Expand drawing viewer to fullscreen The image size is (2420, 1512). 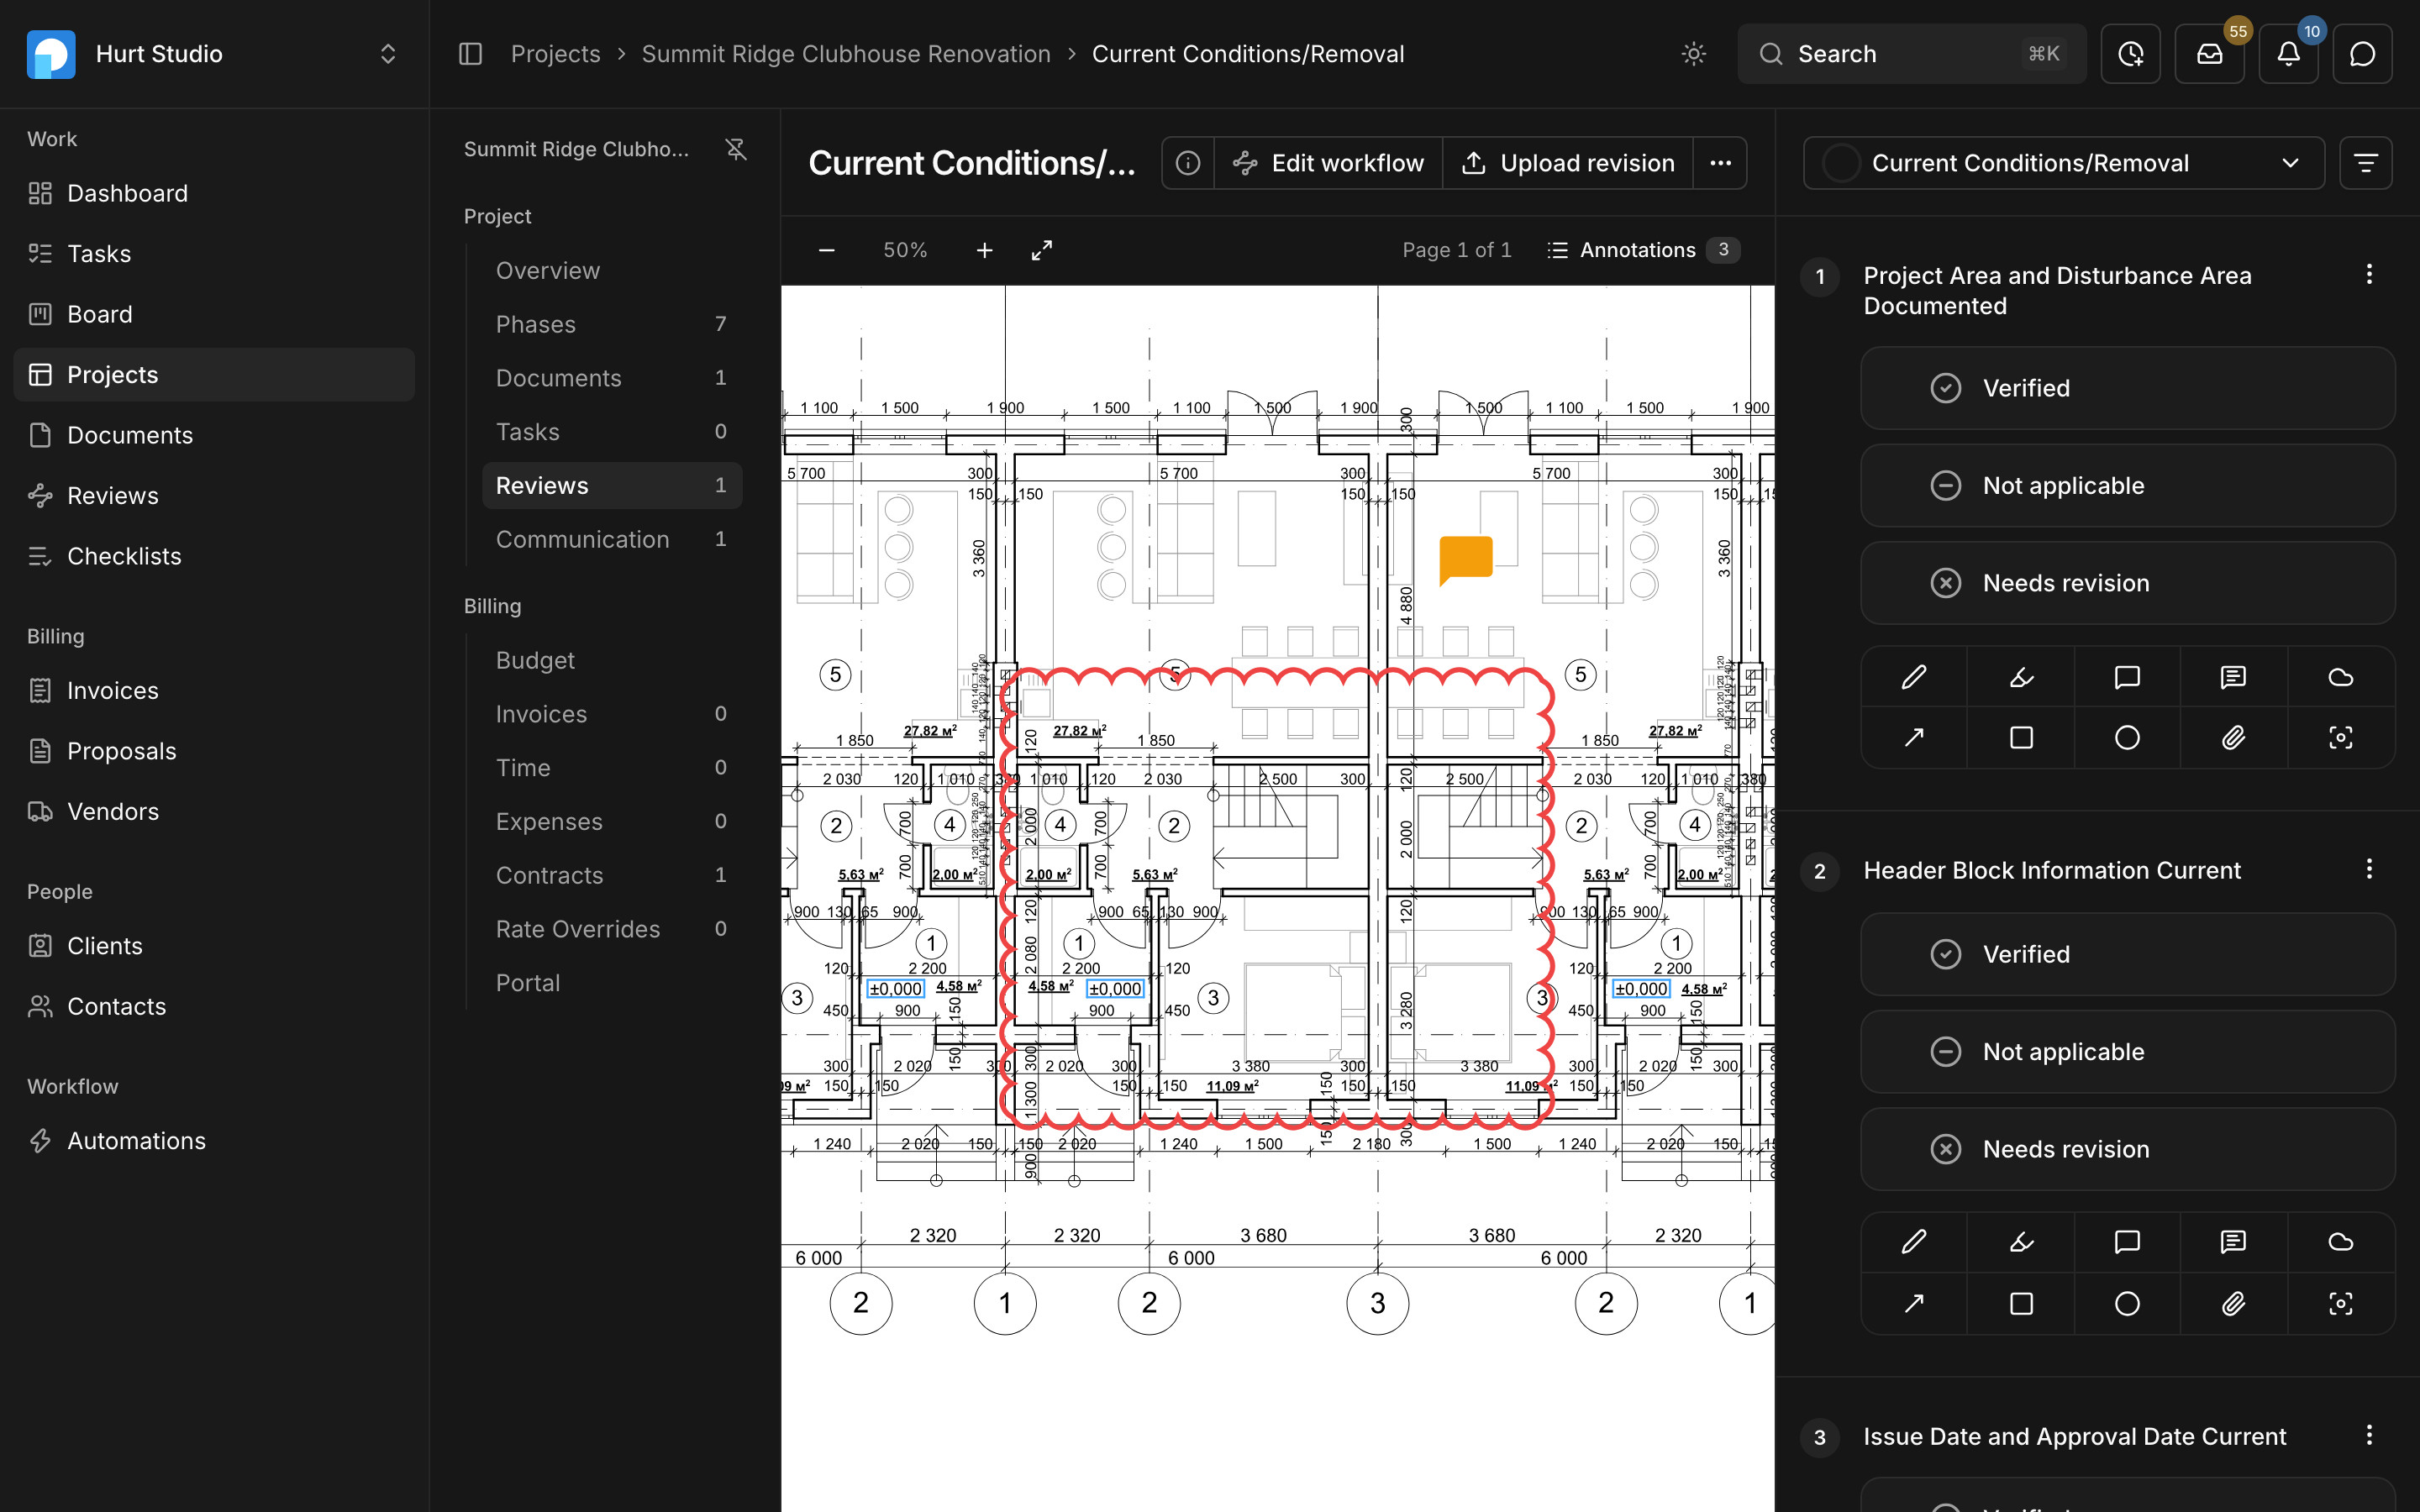(1041, 250)
